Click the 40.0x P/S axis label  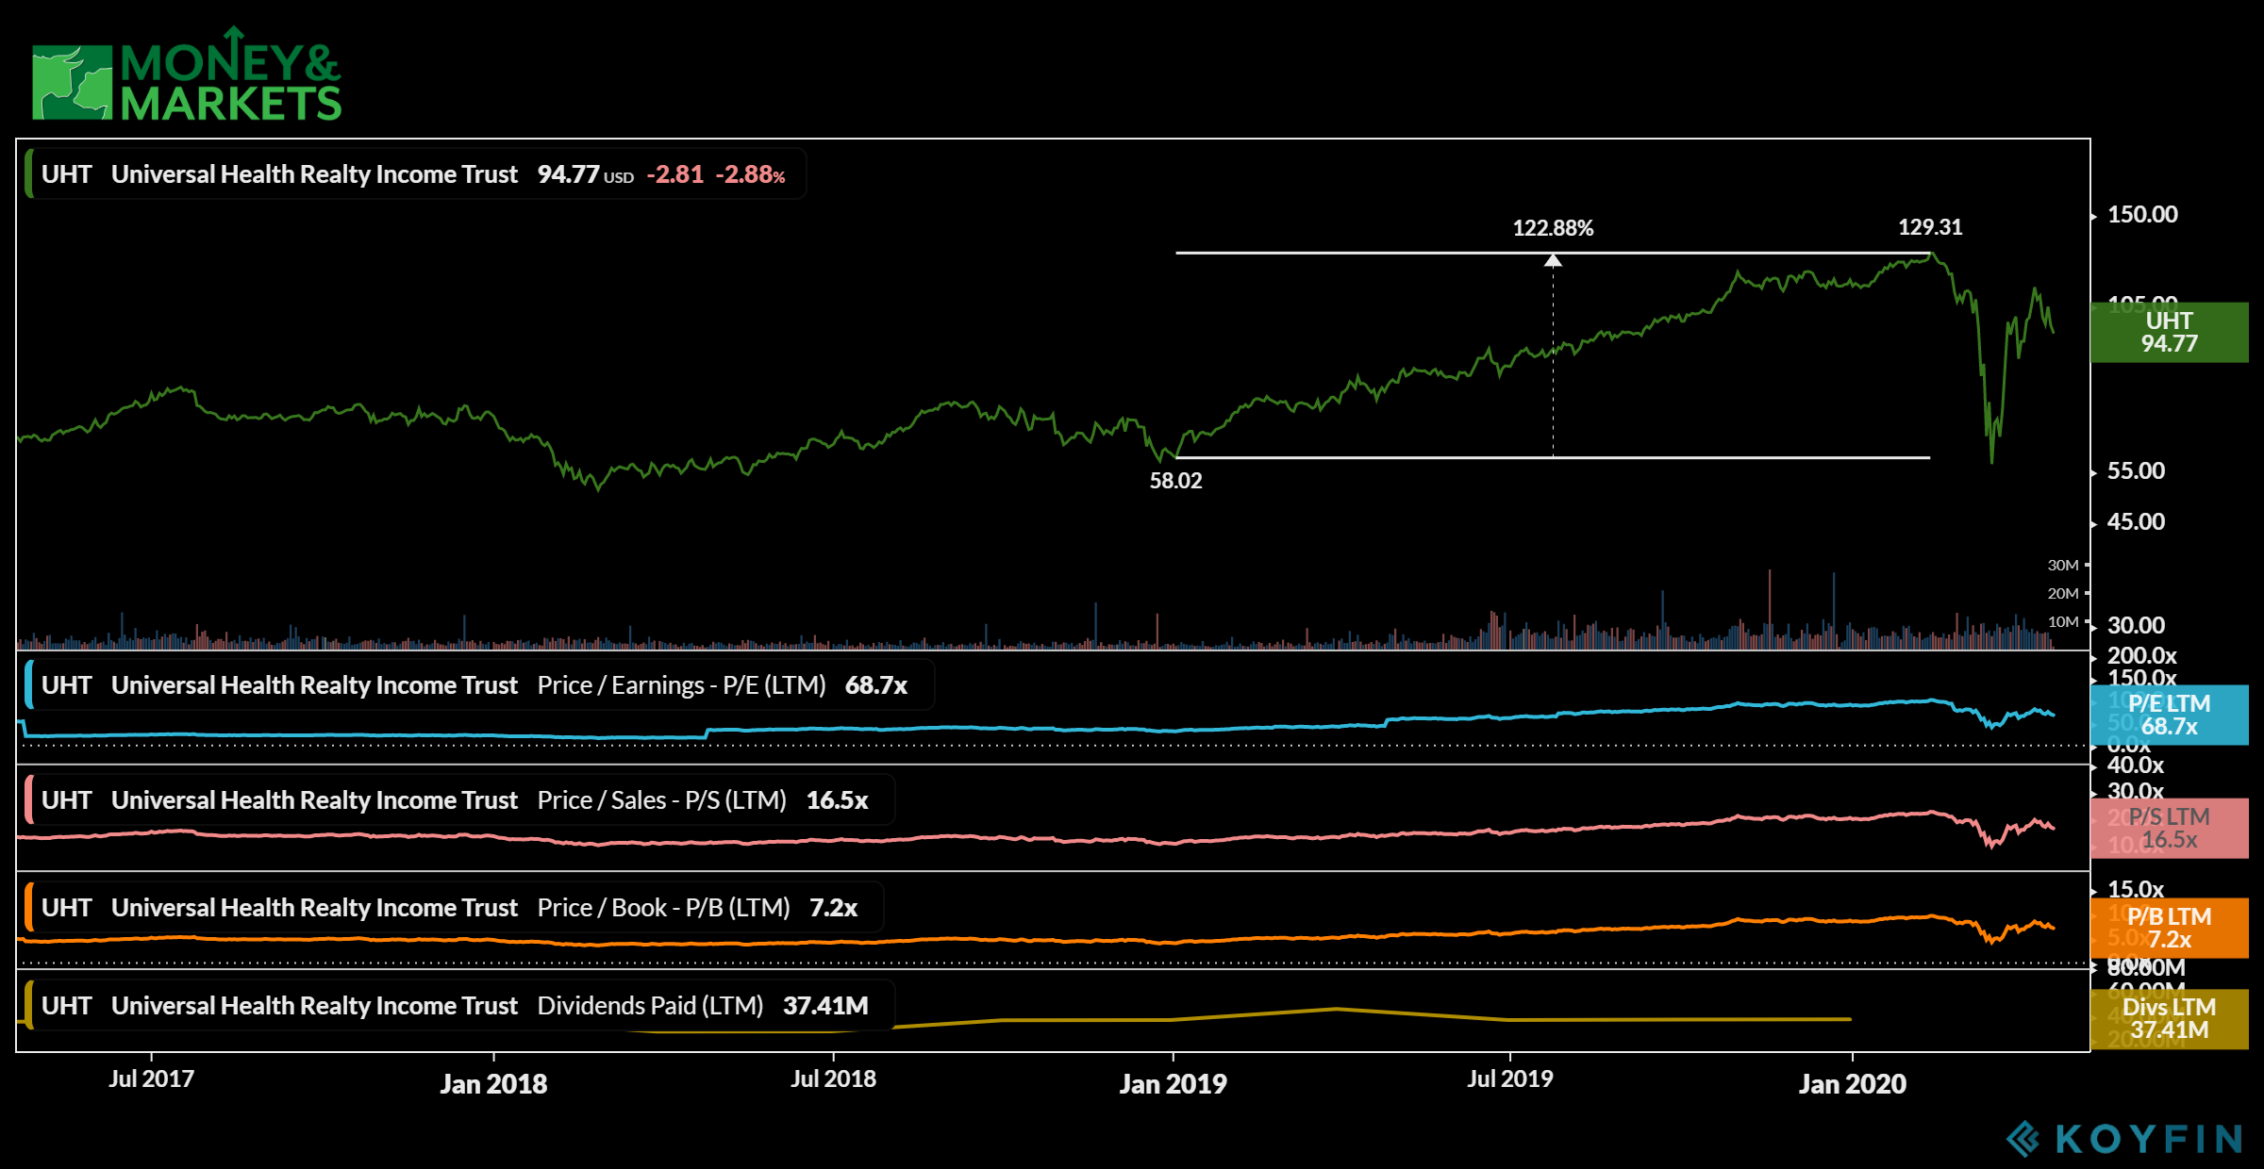[2135, 766]
